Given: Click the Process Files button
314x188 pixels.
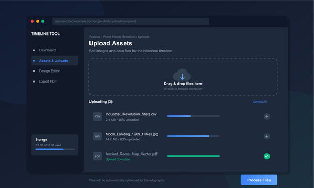Looking at the screenshot, I should click(x=259, y=180).
